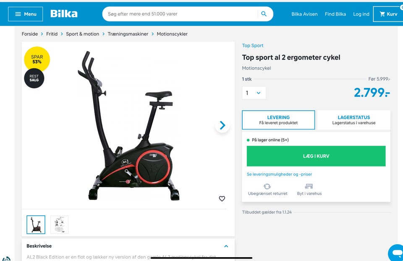Viewport: 403px width, 261px height.
Task: Open the Kurv shopping cart
Action: (x=388, y=14)
